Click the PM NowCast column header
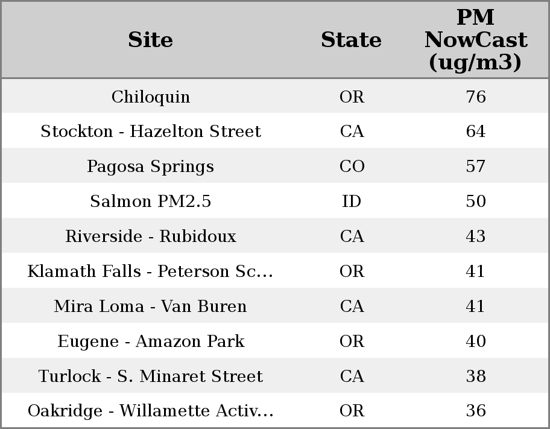550x429 pixels. [x=475, y=40]
